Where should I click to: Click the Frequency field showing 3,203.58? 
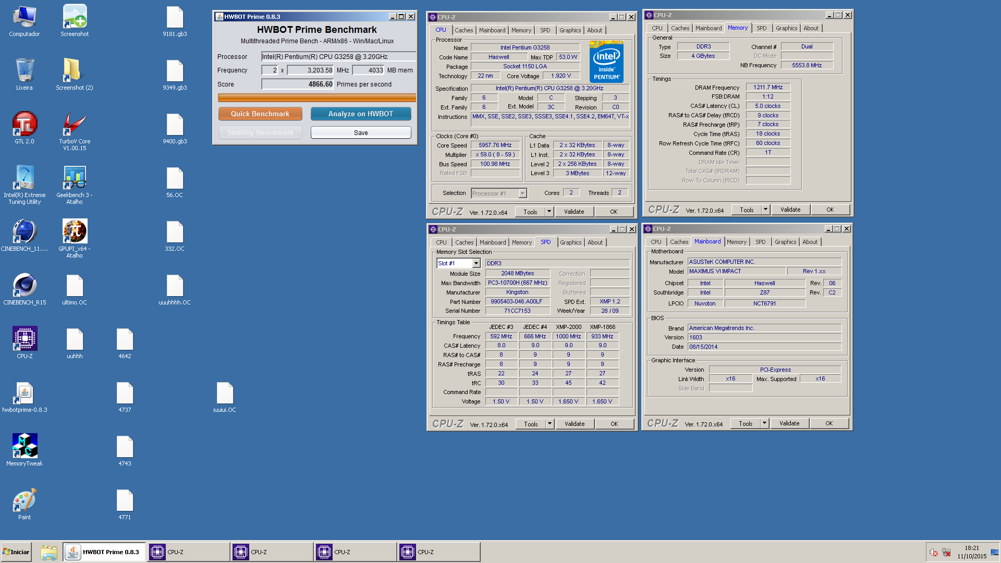(x=310, y=70)
